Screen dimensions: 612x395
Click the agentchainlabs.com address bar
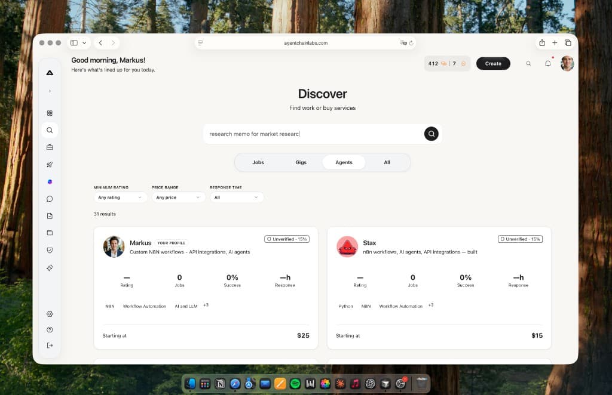click(x=305, y=43)
